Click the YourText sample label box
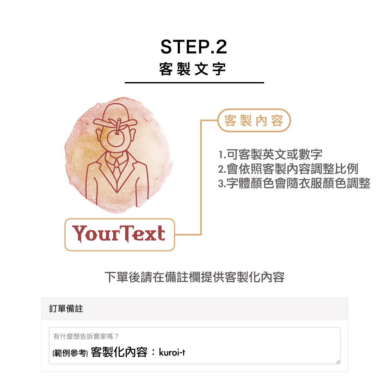Image resolution: width=389 pixels, height=389 pixels. [x=119, y=235]
